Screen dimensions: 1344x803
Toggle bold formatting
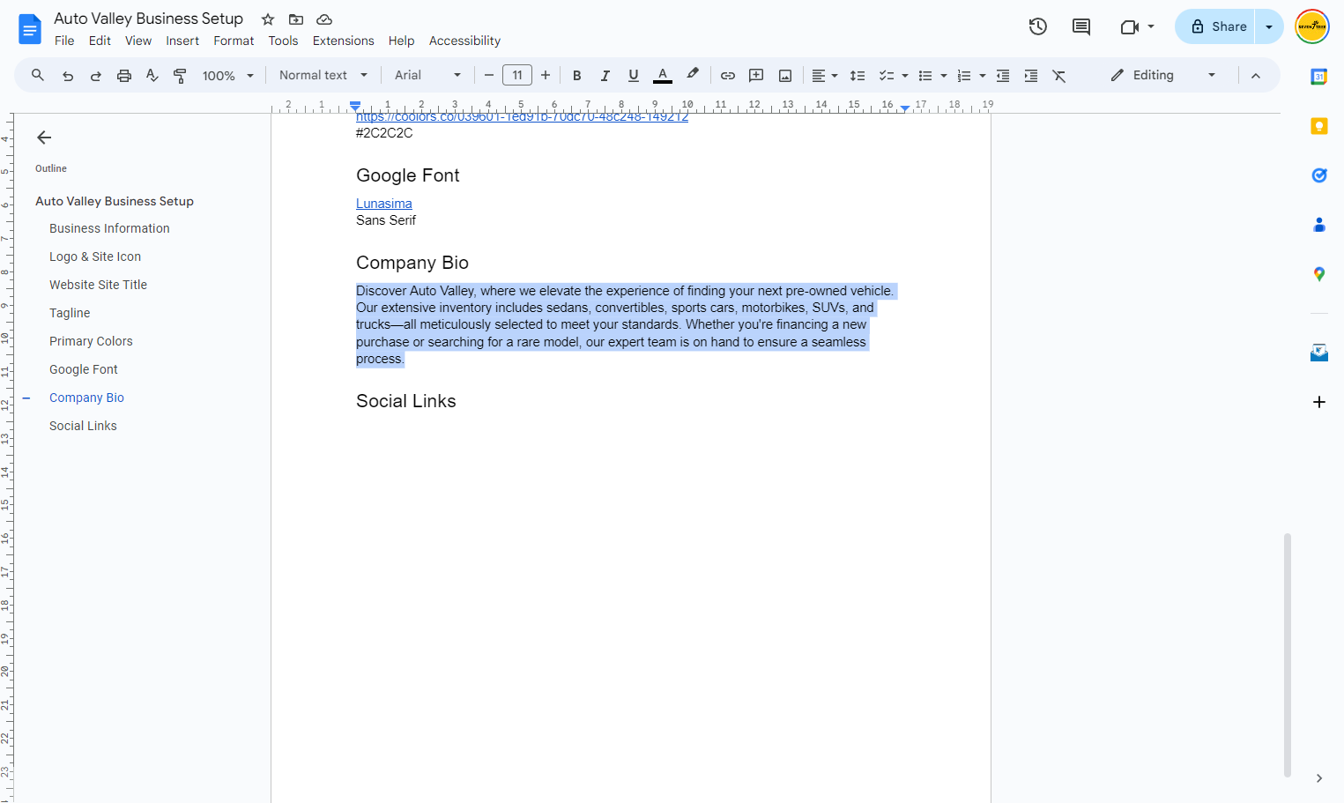pyautogui.click(x=577, y=76)
